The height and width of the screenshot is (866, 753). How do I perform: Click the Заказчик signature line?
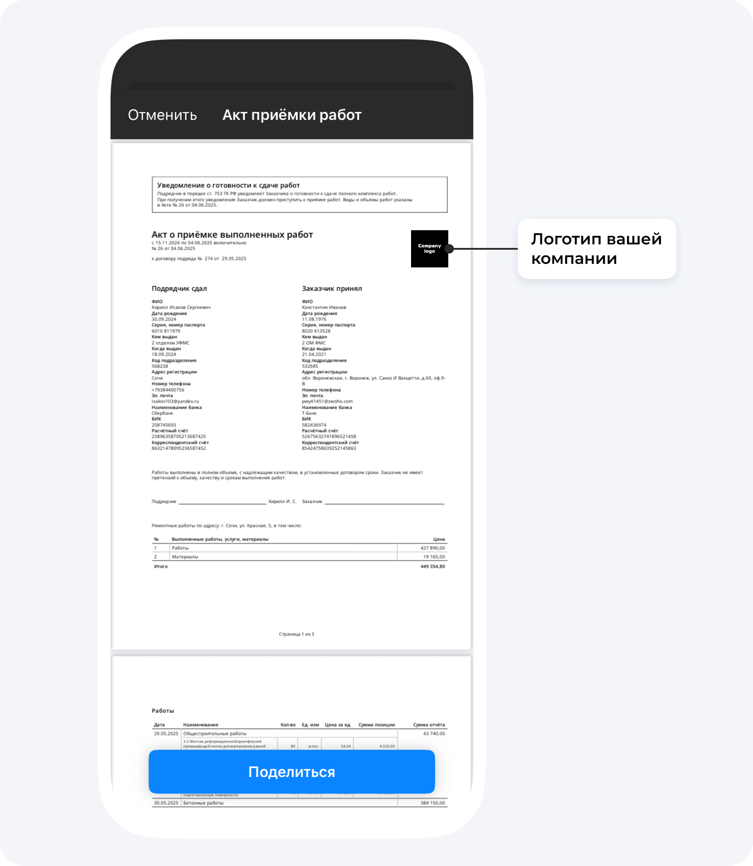pos(384,502)
